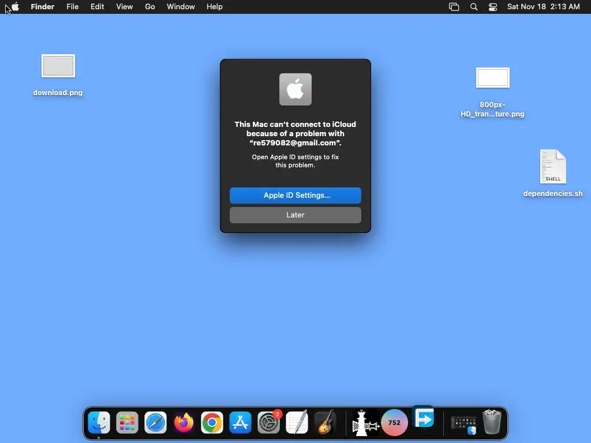Click the Apple logo in the dialog

pos(295,89)
